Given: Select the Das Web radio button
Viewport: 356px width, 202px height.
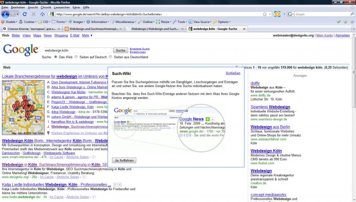Looking at the screenshot, I should click(x=56, y=57).
